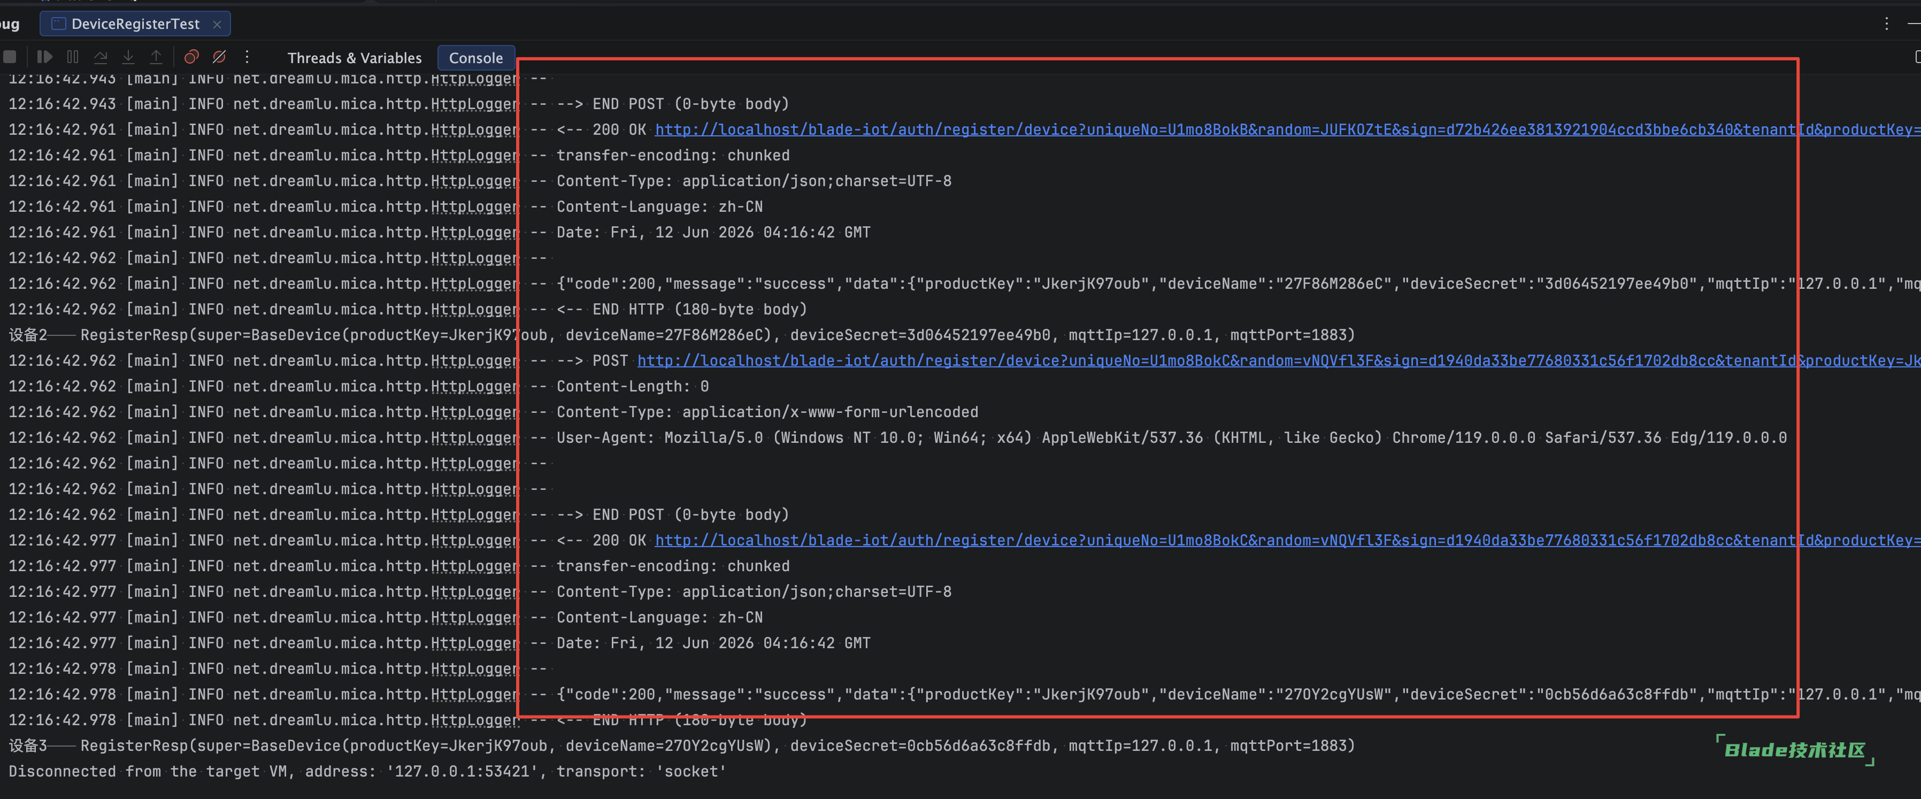Click application/json Content-Type line at 12:16:42.961
Image resolution: width=1921 pixels, height=799 pixels.
(x=480, y=181)
